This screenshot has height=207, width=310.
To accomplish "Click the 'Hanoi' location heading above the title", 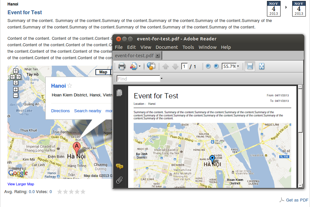I will pyautogui.click(x=13, y=4).
